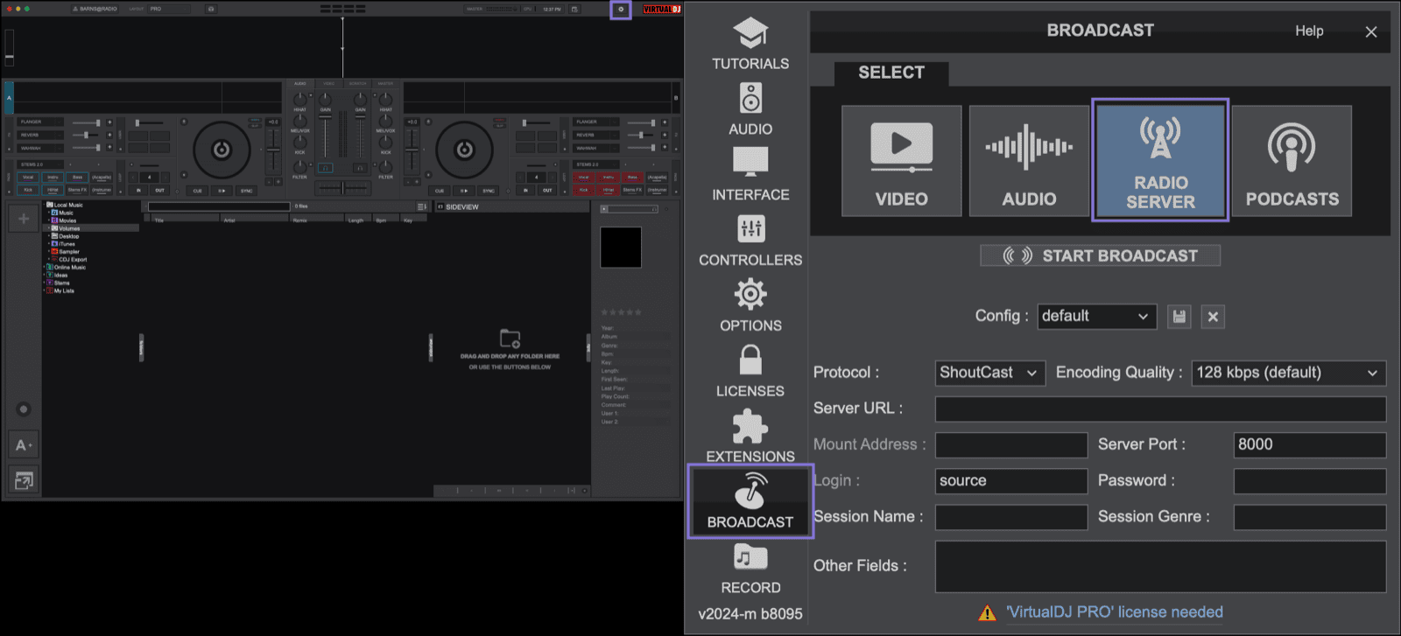This screenshot has height=636, width=1401.
Task: Click the pop-out browser window icon
Action: [x=24, y=480]
